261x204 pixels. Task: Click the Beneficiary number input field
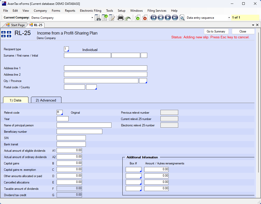pos(79,131)
